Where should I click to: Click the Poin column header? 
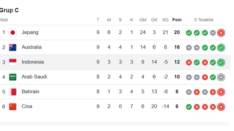pyautogui.click(x=177, y=20)
